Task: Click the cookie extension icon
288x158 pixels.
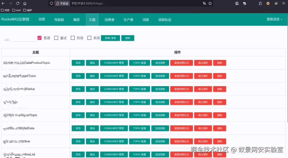Action: 268,3
